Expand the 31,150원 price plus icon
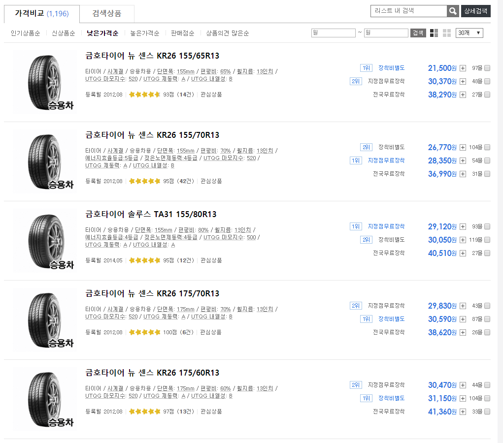The image size is (503, 443). click(463, 398)
